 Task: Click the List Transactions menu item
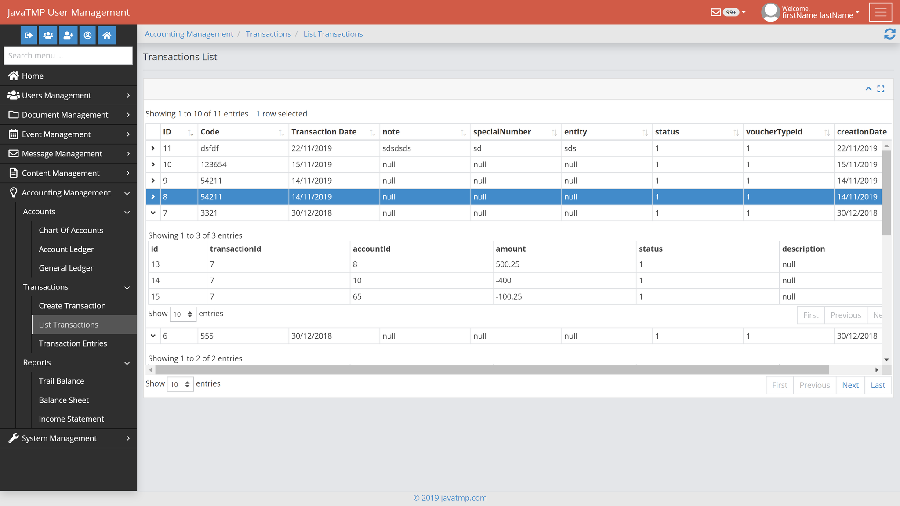(69, 324)
